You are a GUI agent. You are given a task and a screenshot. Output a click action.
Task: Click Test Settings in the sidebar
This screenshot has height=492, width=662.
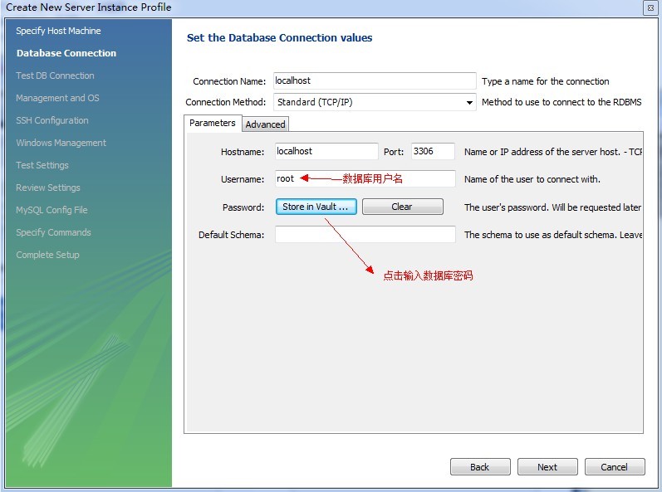(42, 165)
